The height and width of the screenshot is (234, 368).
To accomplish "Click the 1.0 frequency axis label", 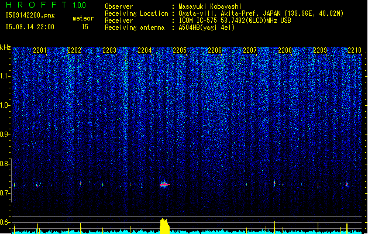I will 5,105.
